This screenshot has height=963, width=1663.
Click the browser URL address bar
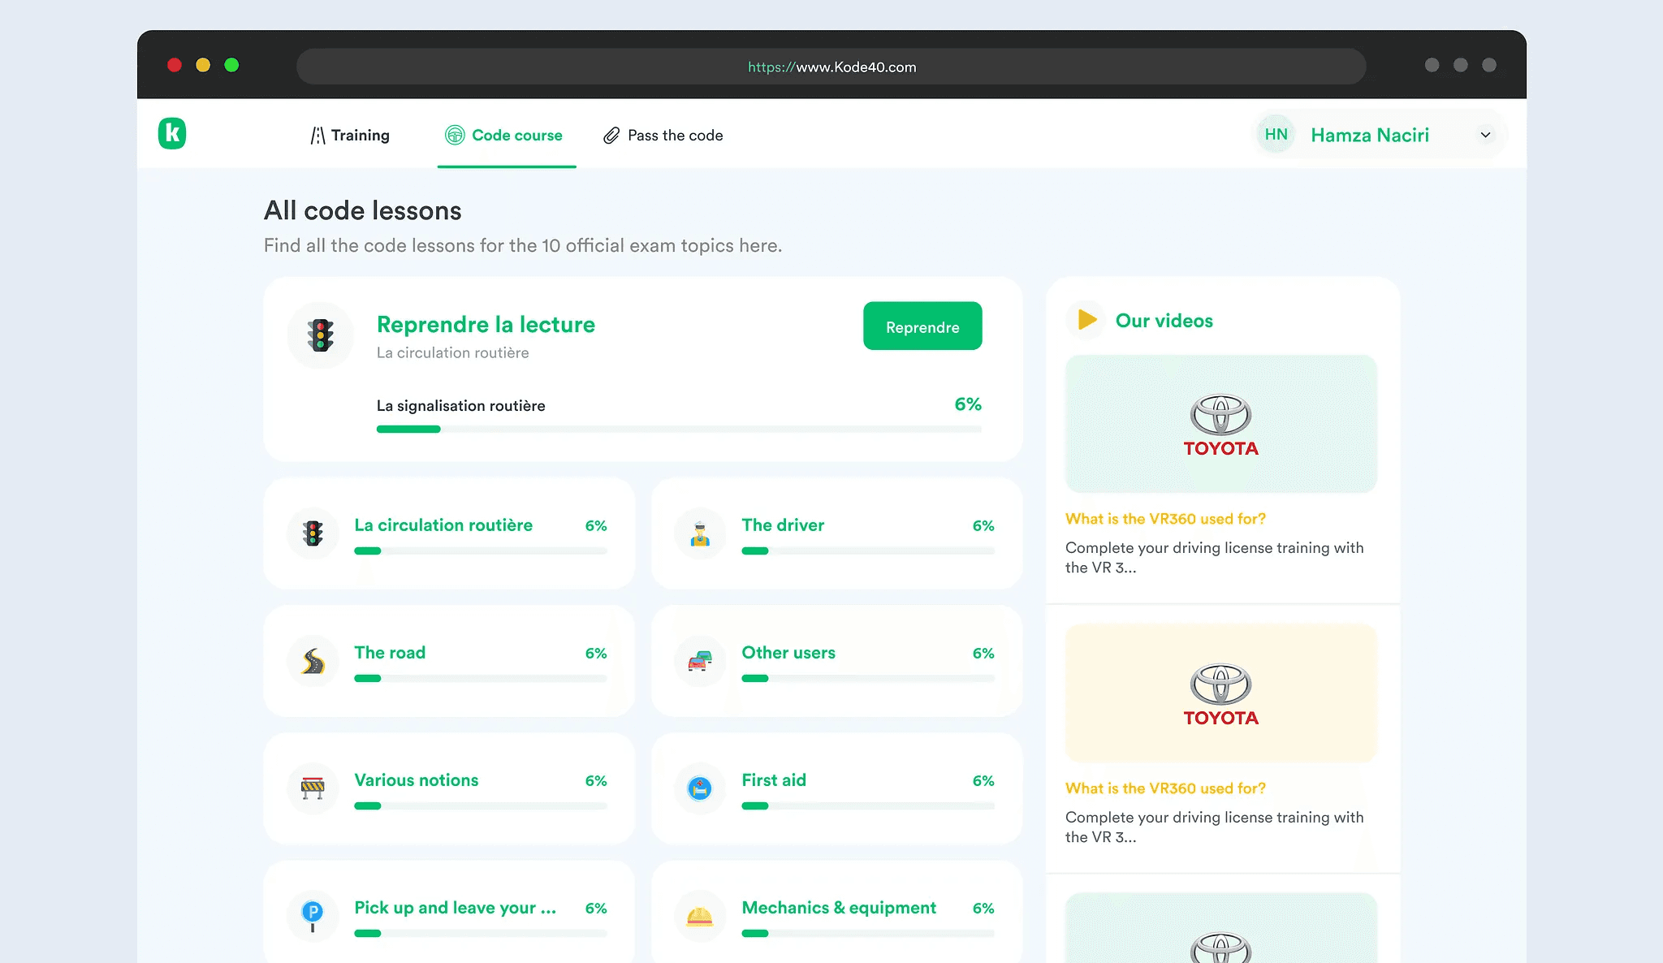(x=831, y=67)
